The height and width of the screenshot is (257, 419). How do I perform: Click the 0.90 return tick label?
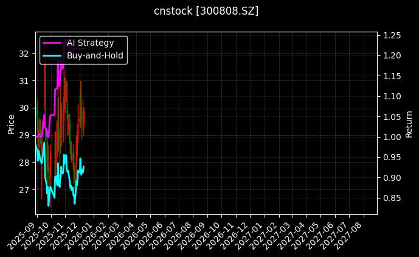[392, 178]
